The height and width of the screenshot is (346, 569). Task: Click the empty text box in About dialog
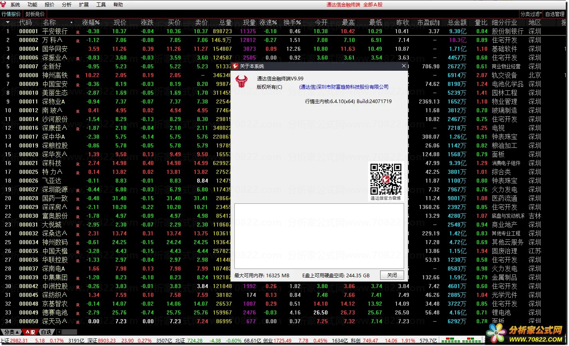coord(319,236)
